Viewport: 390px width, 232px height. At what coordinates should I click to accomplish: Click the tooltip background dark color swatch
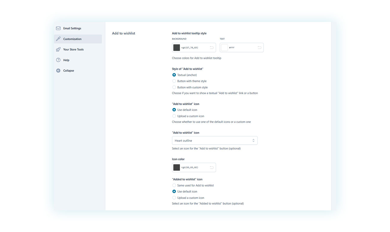coord(177,48)
